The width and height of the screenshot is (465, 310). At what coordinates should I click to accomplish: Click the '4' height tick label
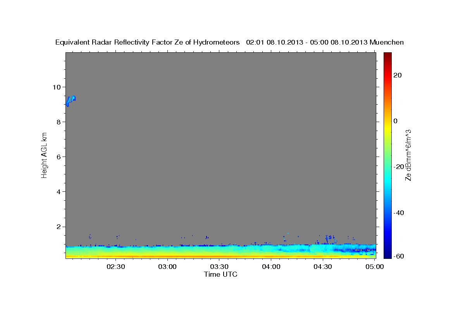click(59, 192)
